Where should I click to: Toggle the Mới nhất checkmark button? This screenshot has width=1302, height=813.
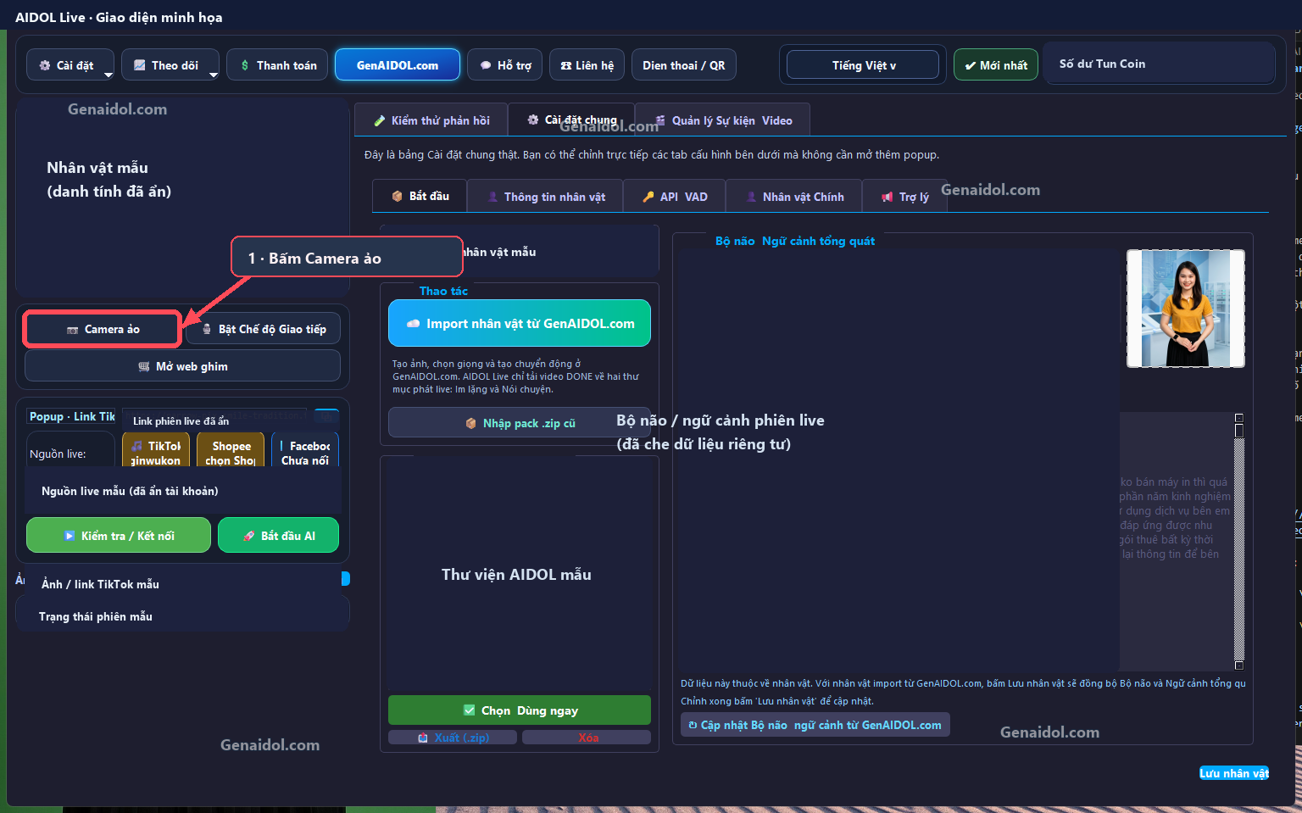[996, 65]
